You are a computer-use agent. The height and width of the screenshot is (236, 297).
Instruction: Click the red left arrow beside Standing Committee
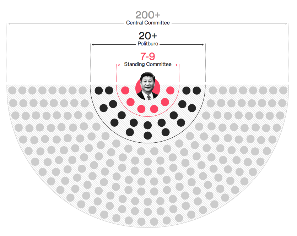(120, 65)
